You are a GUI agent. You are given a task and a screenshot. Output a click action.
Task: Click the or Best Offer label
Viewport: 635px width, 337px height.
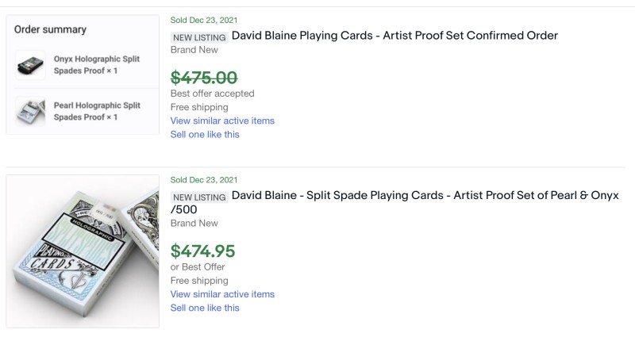click(198, 267)
